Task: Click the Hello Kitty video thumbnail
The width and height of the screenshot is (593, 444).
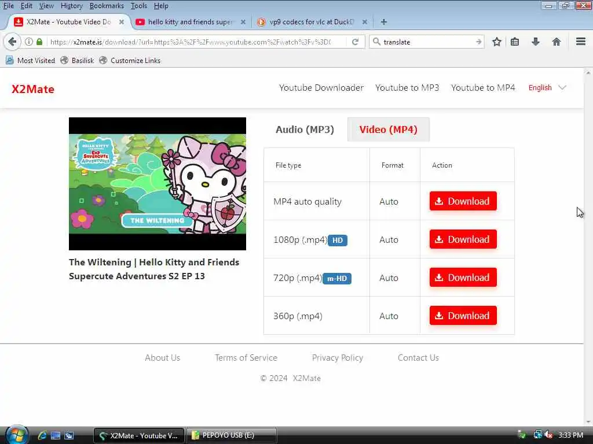Action: coord(158,183)
